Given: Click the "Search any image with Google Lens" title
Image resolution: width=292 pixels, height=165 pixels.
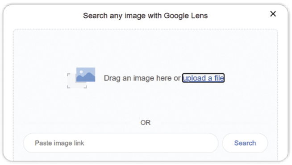Looking at the screenshot, I should (x=145, y=16).
